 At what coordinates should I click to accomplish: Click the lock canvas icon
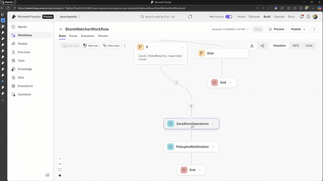coord(60,175)
